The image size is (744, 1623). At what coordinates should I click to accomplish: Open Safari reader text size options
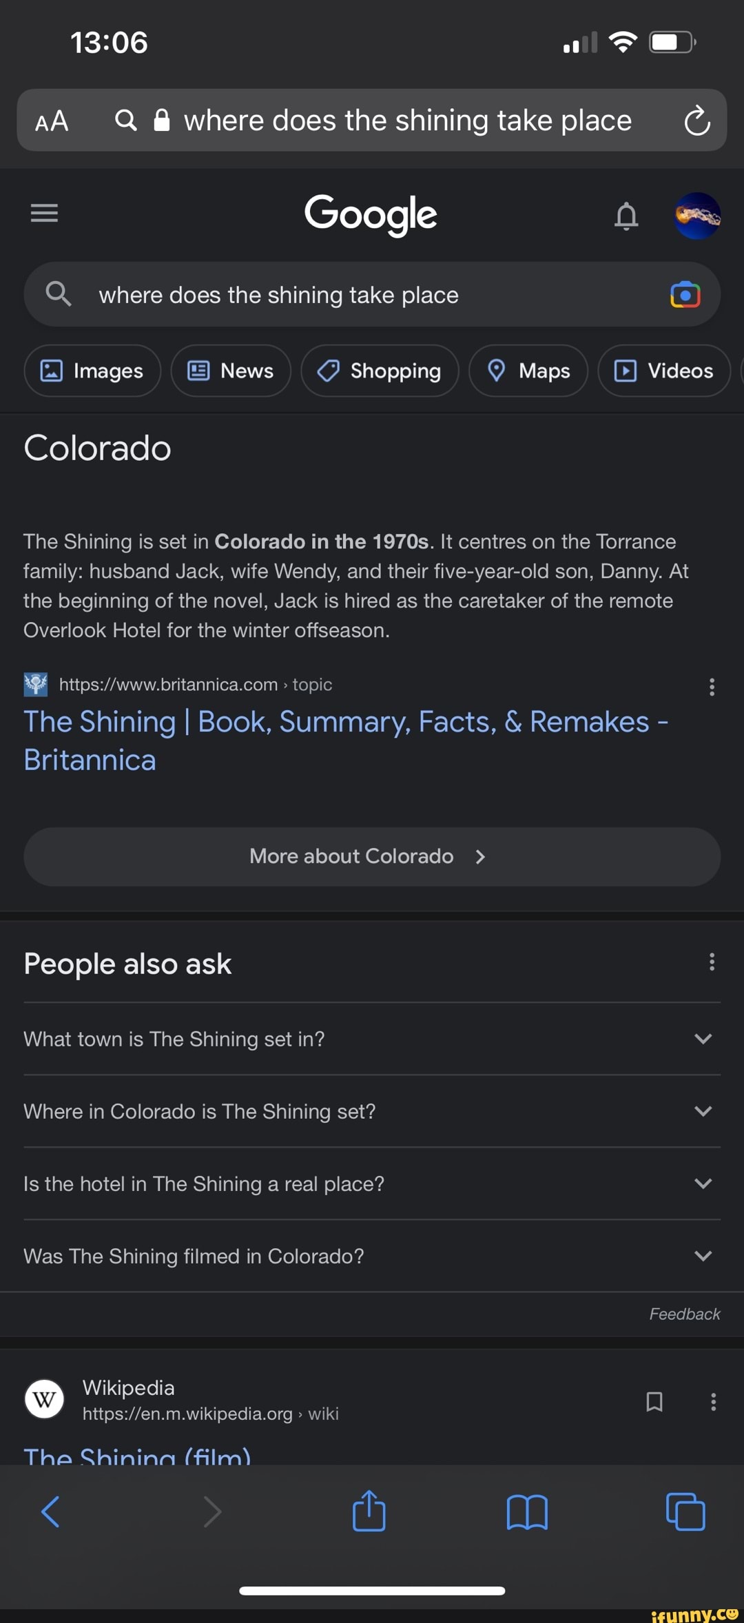(x=52, y=121)
